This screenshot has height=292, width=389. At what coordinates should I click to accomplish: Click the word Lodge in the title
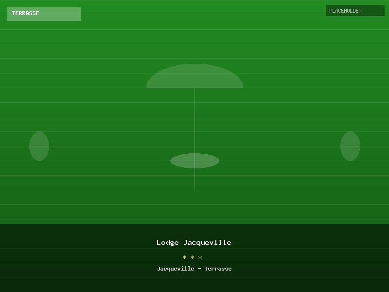168,242
